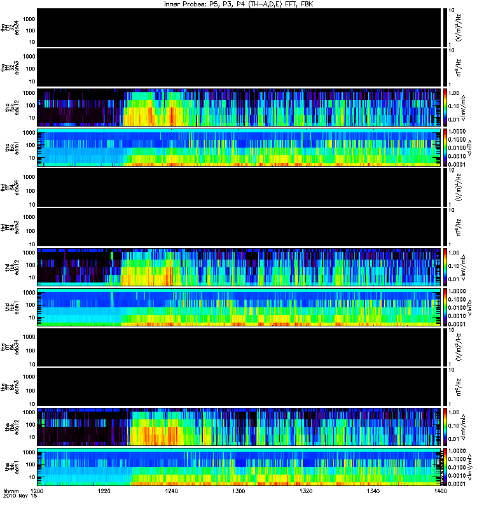Click the rainbow color bar for tha fbk edc12

click(445, 108)
